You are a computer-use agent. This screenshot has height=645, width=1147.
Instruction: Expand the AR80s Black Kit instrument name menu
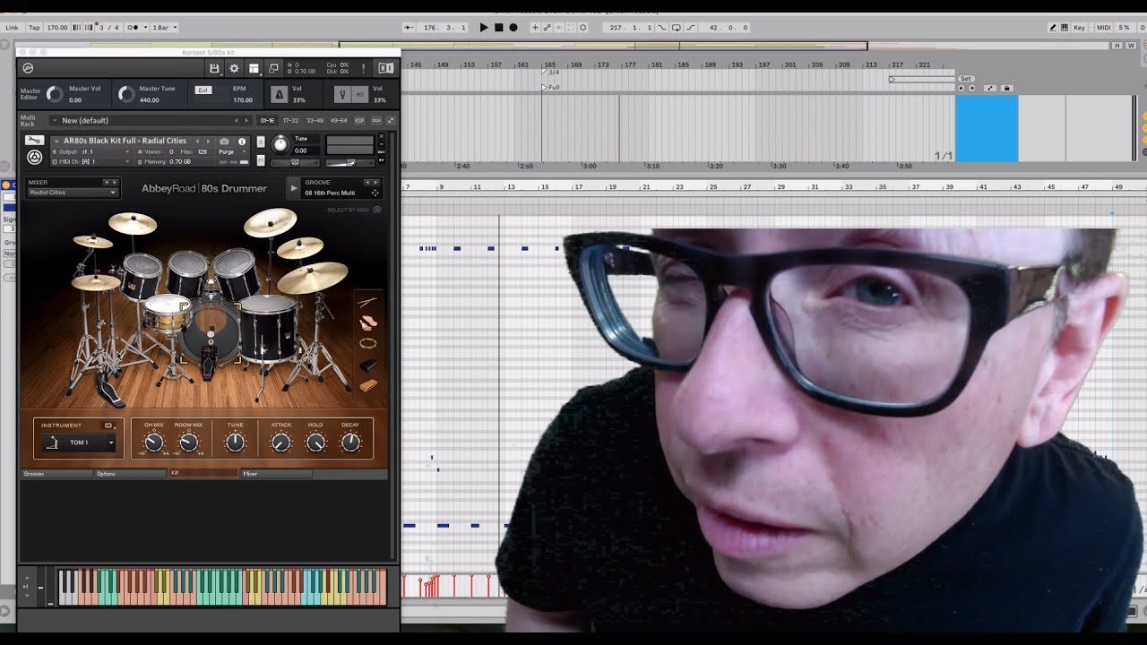tap(125, 141)
